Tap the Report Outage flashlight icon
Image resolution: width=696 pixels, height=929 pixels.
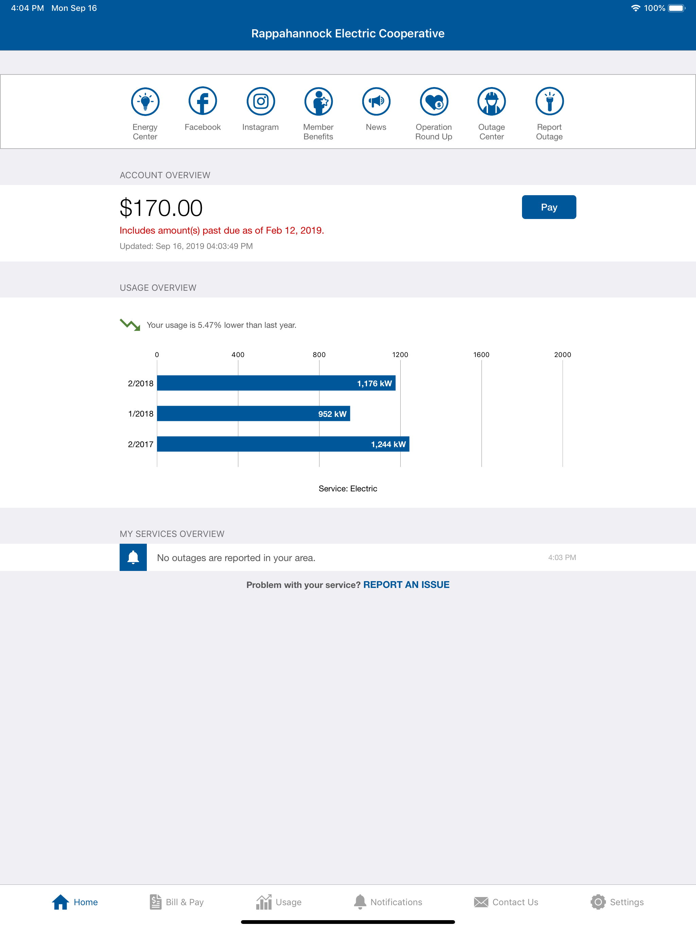pos(549,101)
